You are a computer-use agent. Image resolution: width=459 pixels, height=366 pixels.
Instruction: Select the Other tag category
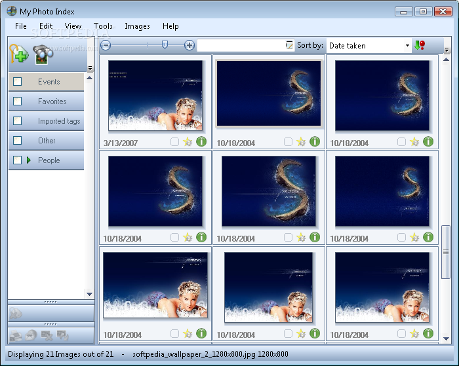(47, 141)
